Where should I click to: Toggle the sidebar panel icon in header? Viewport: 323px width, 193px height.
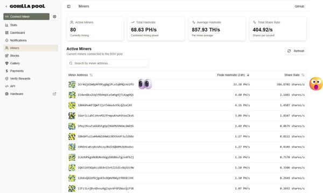tap(68, 6)
